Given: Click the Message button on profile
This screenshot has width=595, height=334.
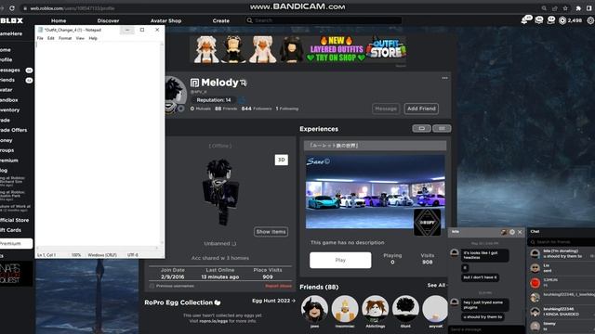Looking at the screenshot, I should [386, 109].
